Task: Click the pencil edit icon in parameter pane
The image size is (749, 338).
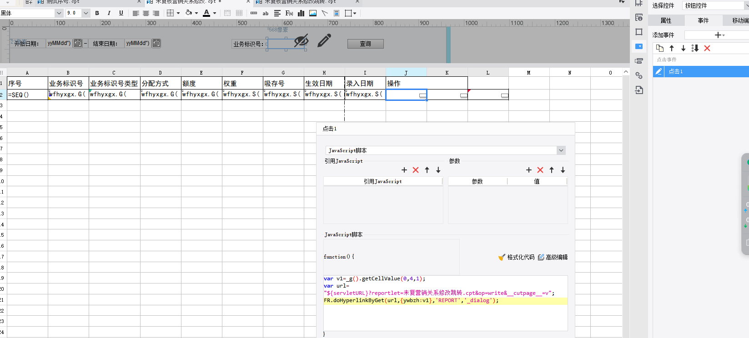Action: pyautogui.click(x=324, y=41)
